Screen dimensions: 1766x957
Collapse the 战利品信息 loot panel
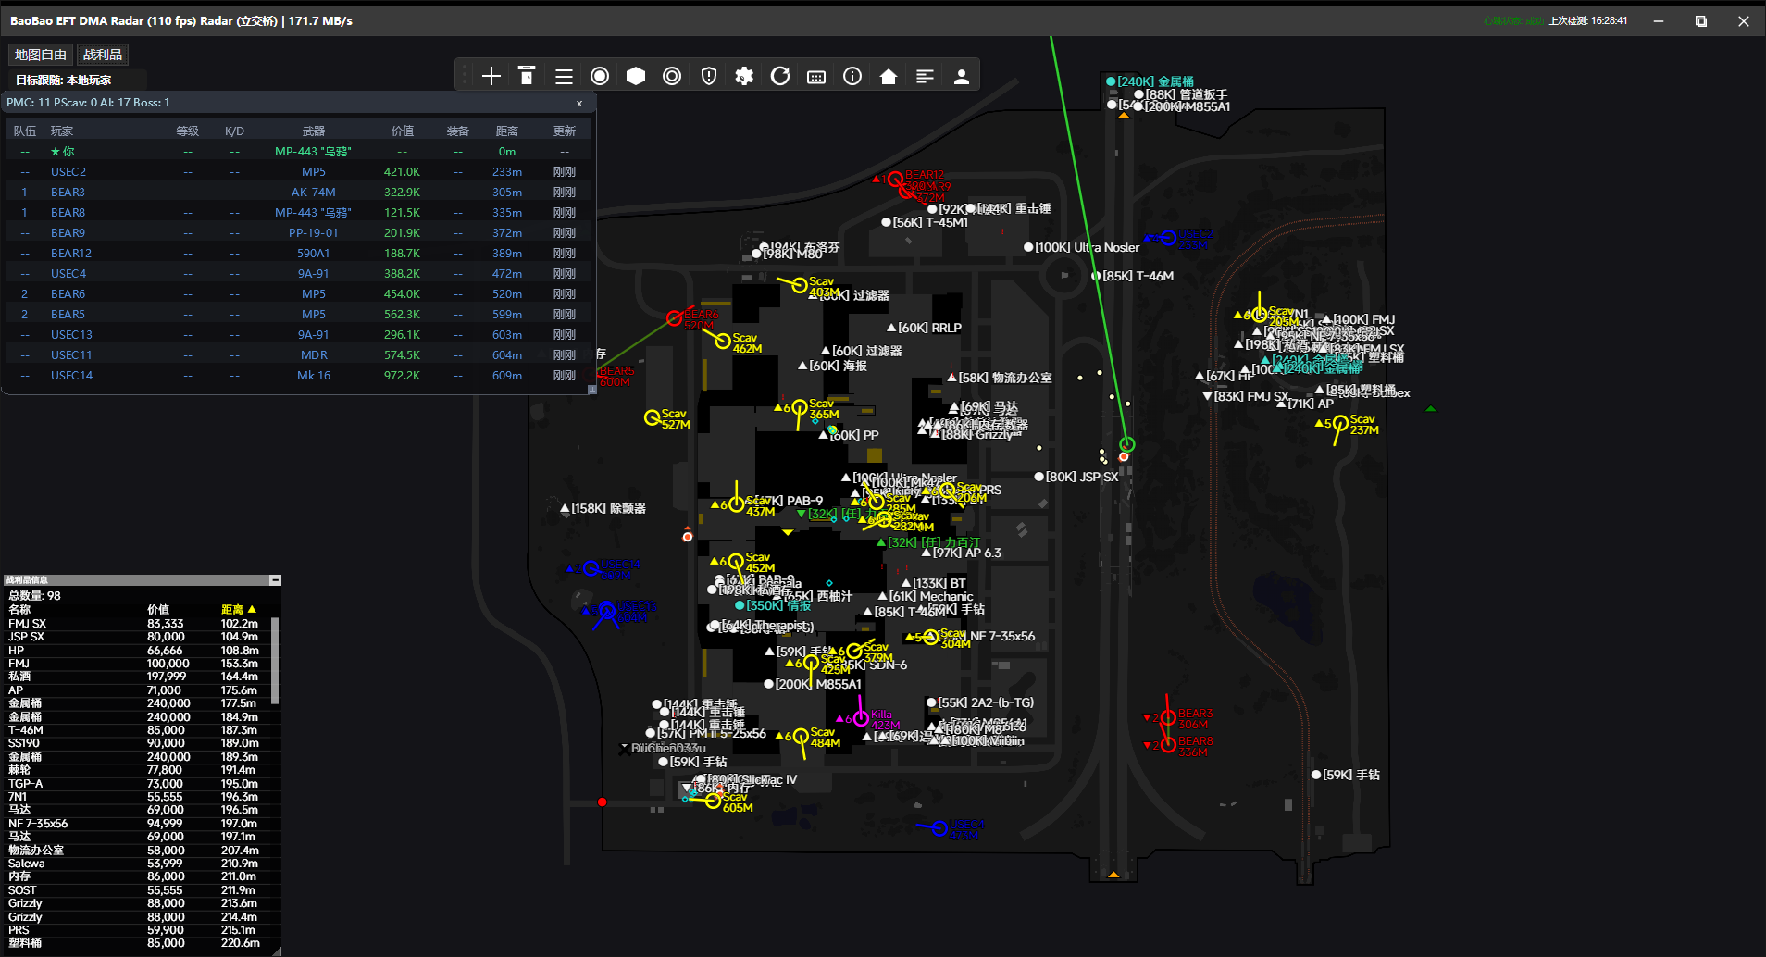point(275,580)
